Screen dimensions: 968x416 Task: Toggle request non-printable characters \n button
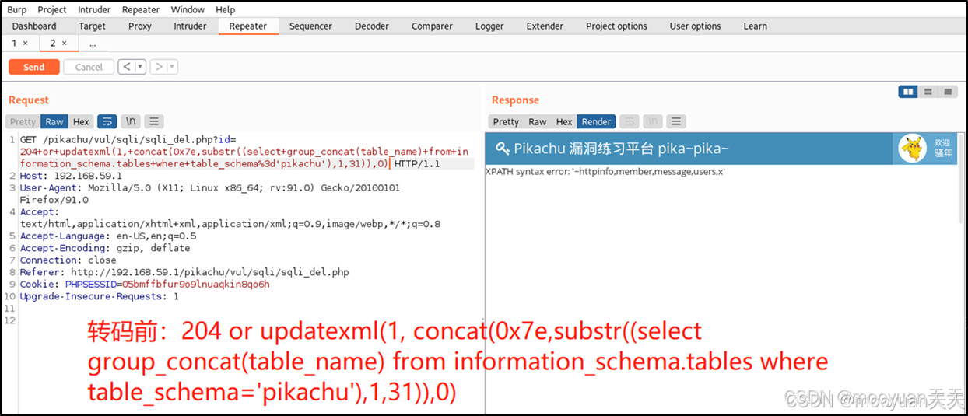[x=132, y=121]
